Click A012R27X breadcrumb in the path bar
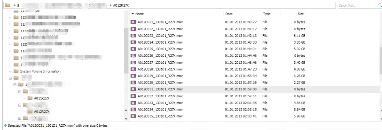Image resolution: width=382 pixels, height=130 pixels. [121, 5]
